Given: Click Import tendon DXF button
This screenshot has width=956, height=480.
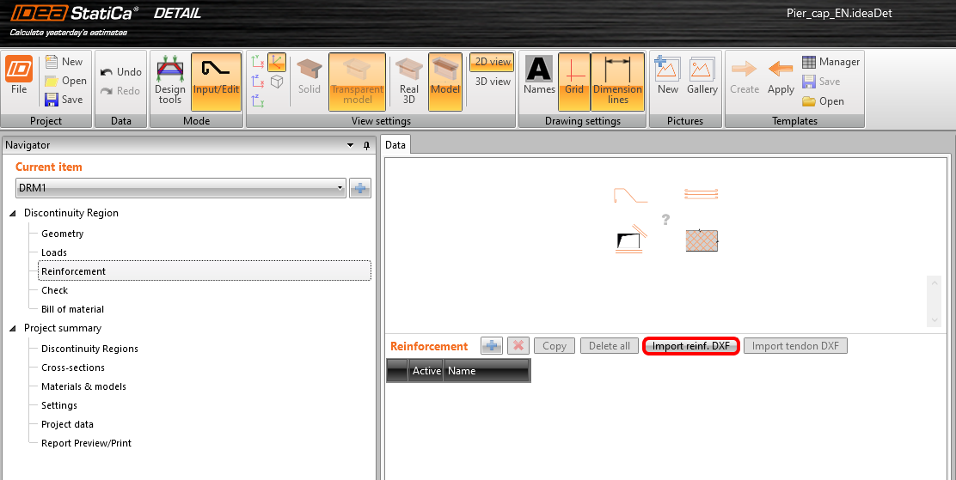Looking at the screenshot, I should (795, 346).
